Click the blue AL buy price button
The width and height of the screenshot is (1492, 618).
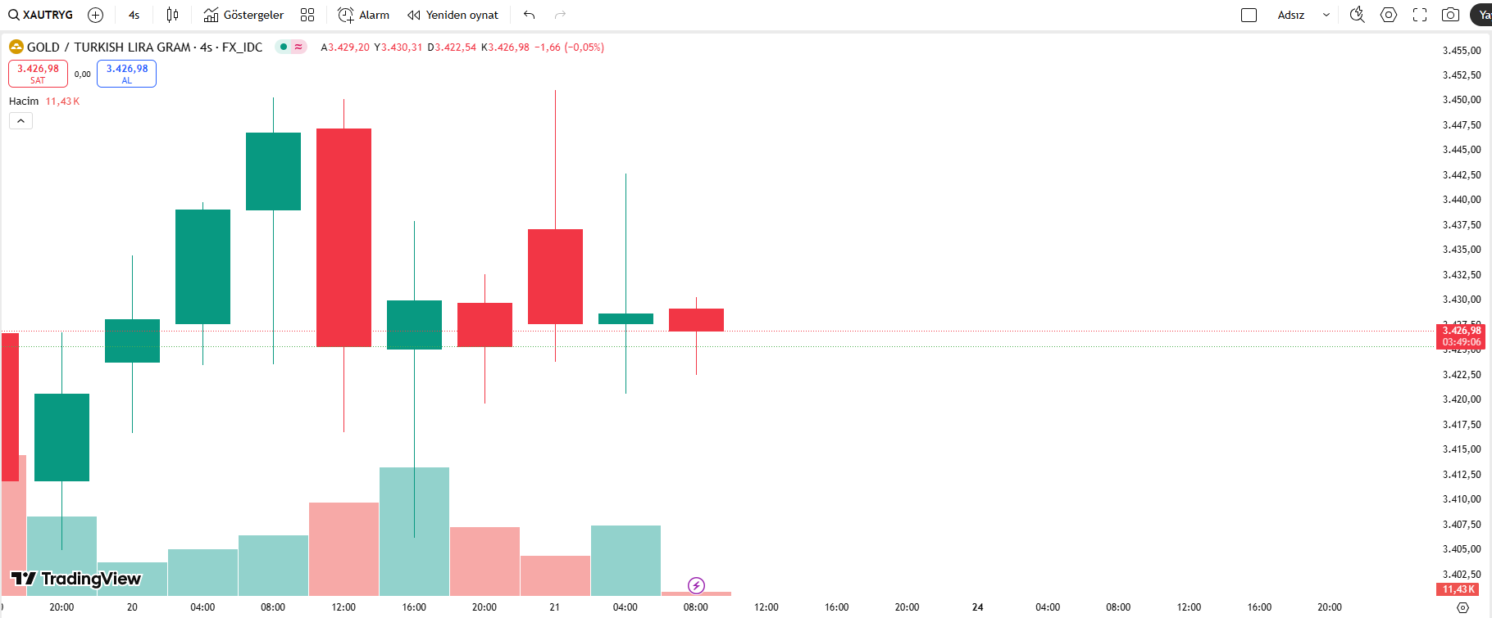pos(127,74)
